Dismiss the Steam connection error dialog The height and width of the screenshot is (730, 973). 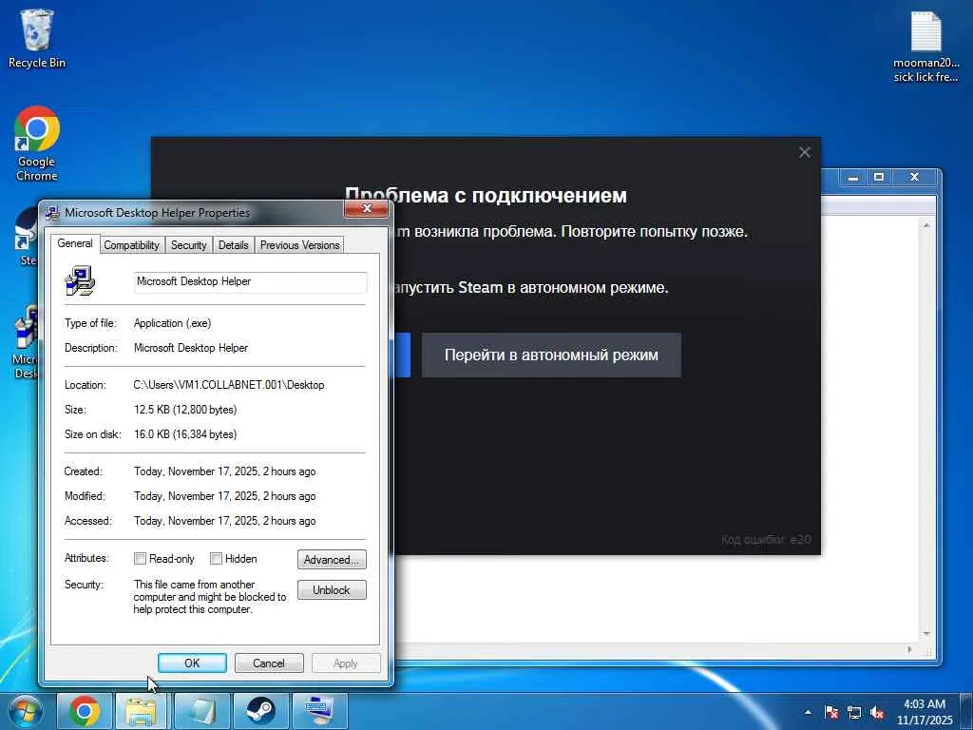[x=805, y=152]
